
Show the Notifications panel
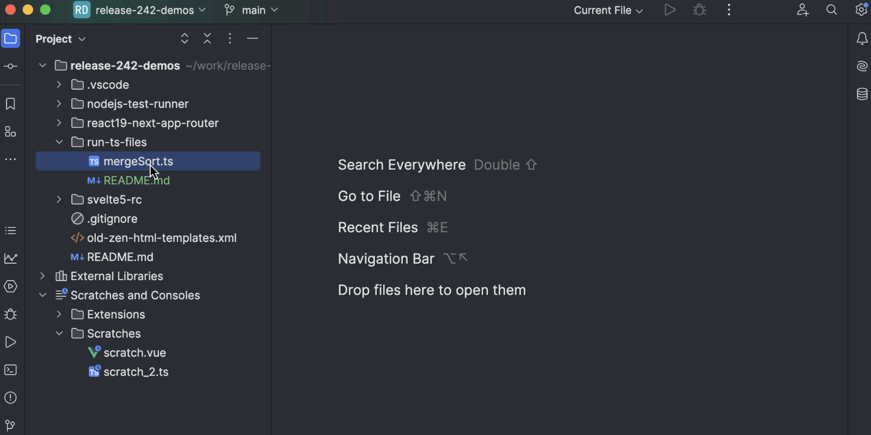[862, 39]
